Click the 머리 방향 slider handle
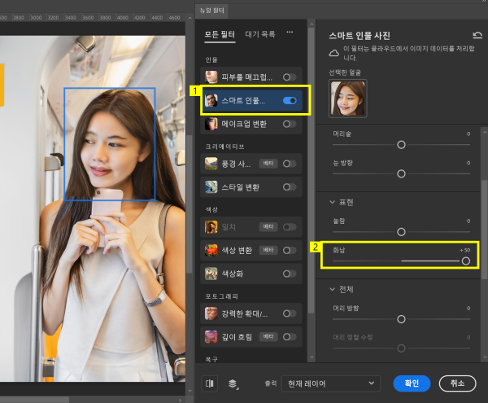This screenshot has width=488, height=403. [x=401, y=319]
